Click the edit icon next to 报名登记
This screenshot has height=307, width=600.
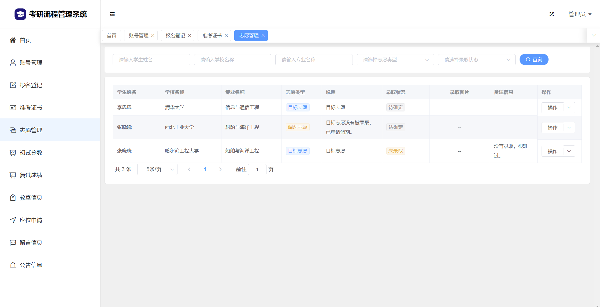(13, 85)
